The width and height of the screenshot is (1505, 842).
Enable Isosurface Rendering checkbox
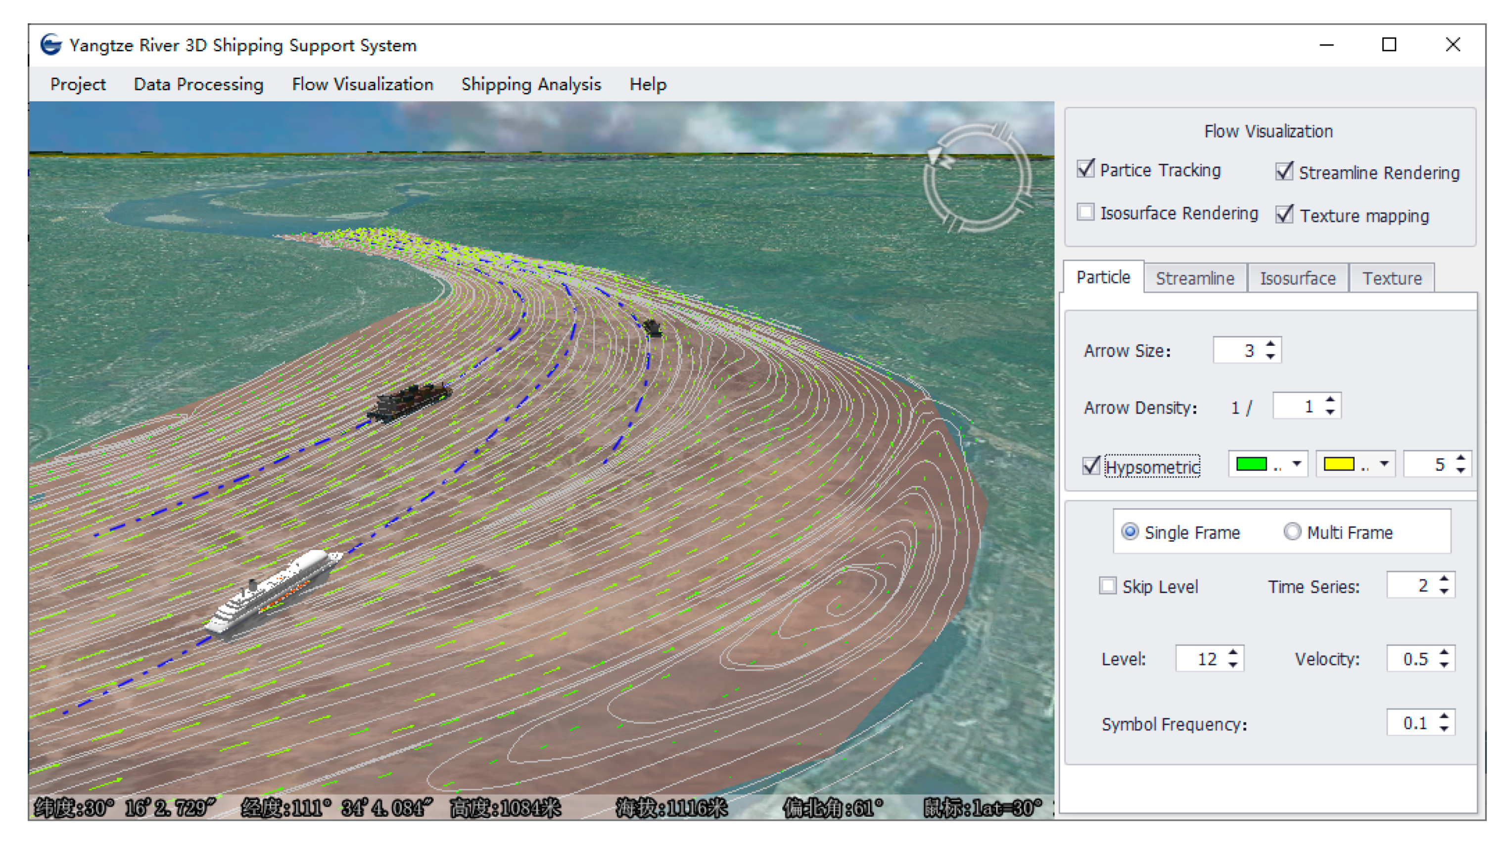coord(1085,212)
